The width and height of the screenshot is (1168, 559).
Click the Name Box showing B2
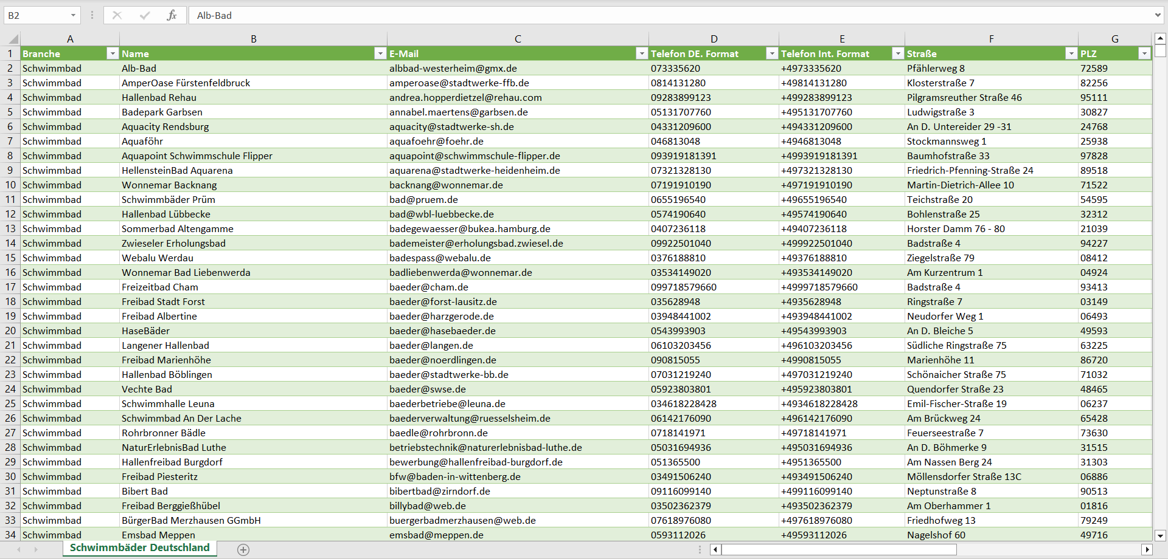coord(35,15)
